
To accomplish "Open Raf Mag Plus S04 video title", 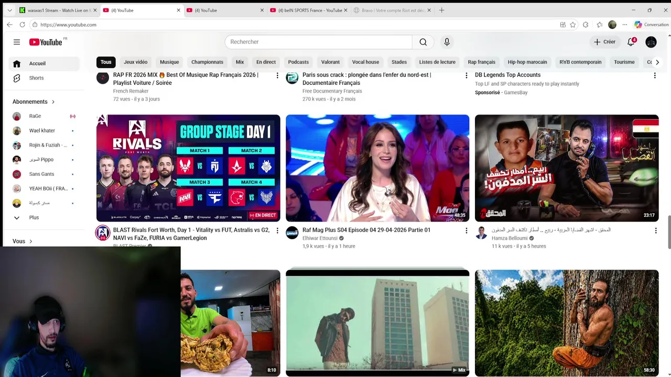I will tap(366, 230).
